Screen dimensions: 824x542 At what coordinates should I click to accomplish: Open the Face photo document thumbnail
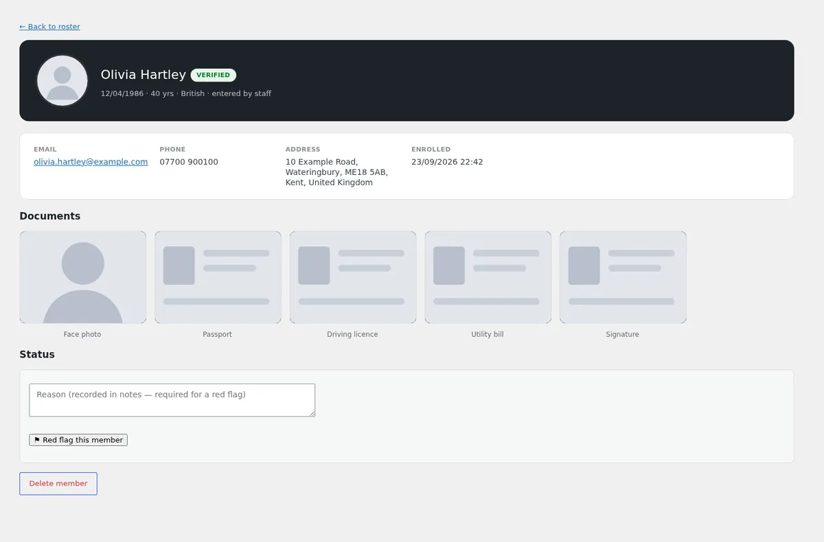coord(83,277)
